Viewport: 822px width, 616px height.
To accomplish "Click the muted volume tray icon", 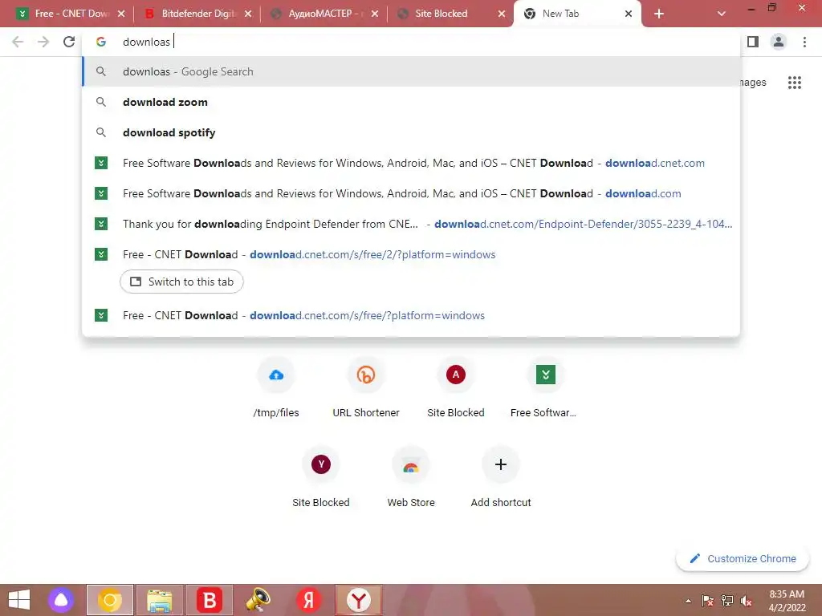I will [x=747, y=601].
